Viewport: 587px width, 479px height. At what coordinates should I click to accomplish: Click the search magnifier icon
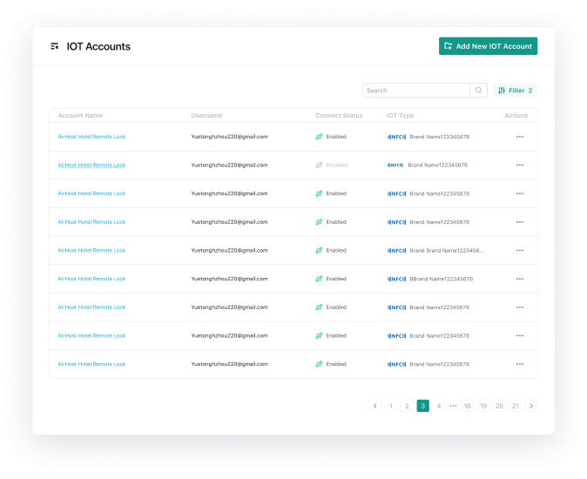[478, 91]
